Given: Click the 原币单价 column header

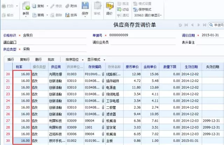Looking at the screenshot, I should click(x=132, y=67).
